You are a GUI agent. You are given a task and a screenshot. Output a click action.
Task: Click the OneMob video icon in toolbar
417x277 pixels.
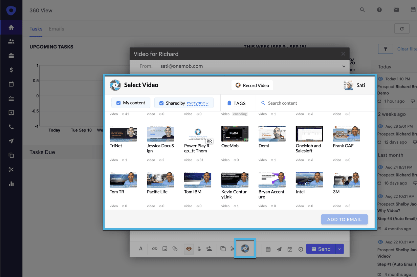coord(245,249)
